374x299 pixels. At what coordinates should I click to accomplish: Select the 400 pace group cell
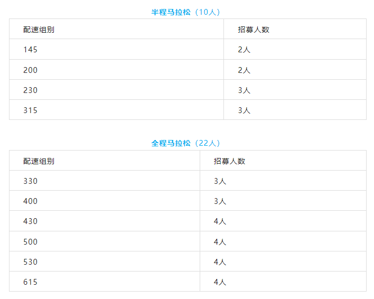pos(31,201)
